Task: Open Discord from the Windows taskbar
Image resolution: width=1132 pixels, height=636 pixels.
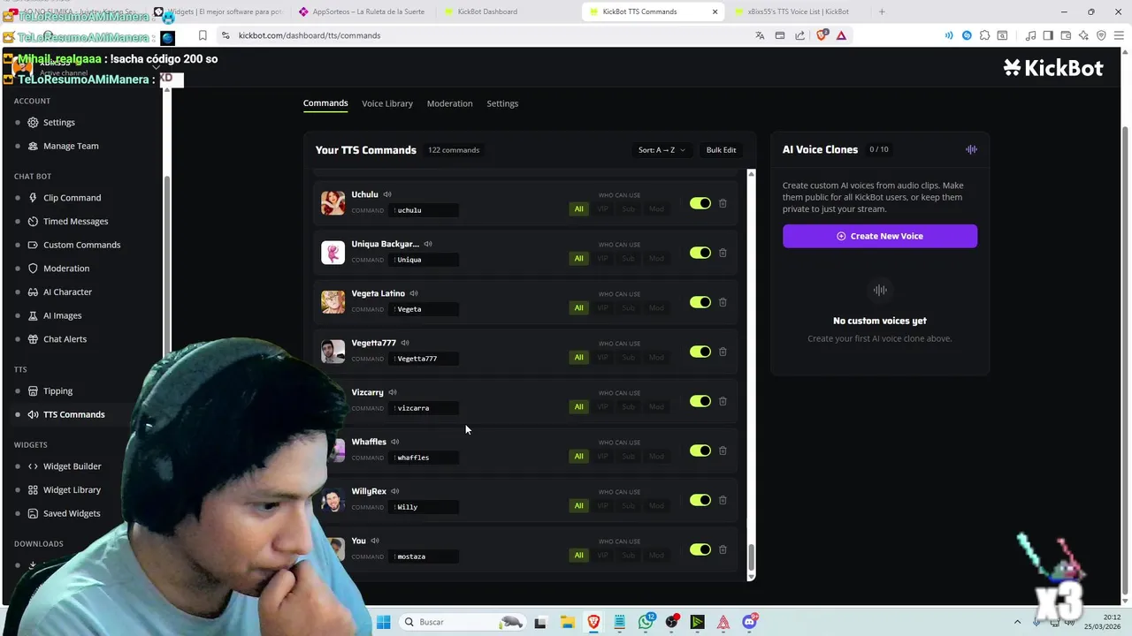Action: [x=750, y=622]
